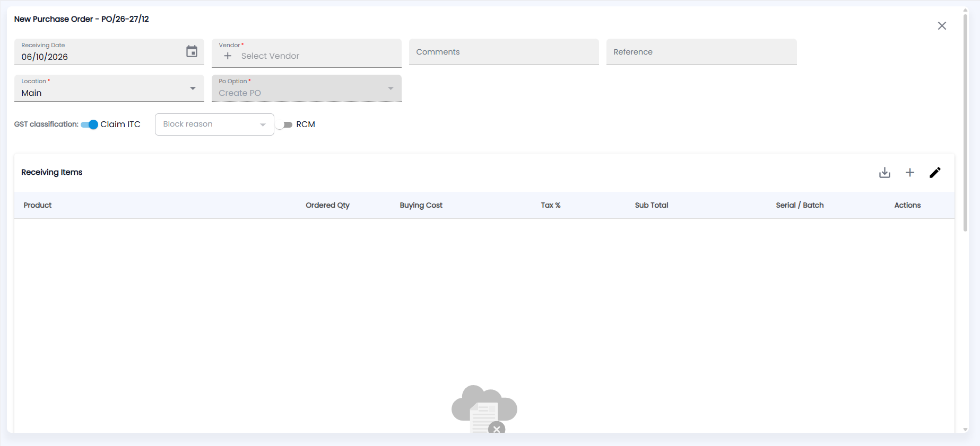Click the New Purchase Order title text

[82, 19]
